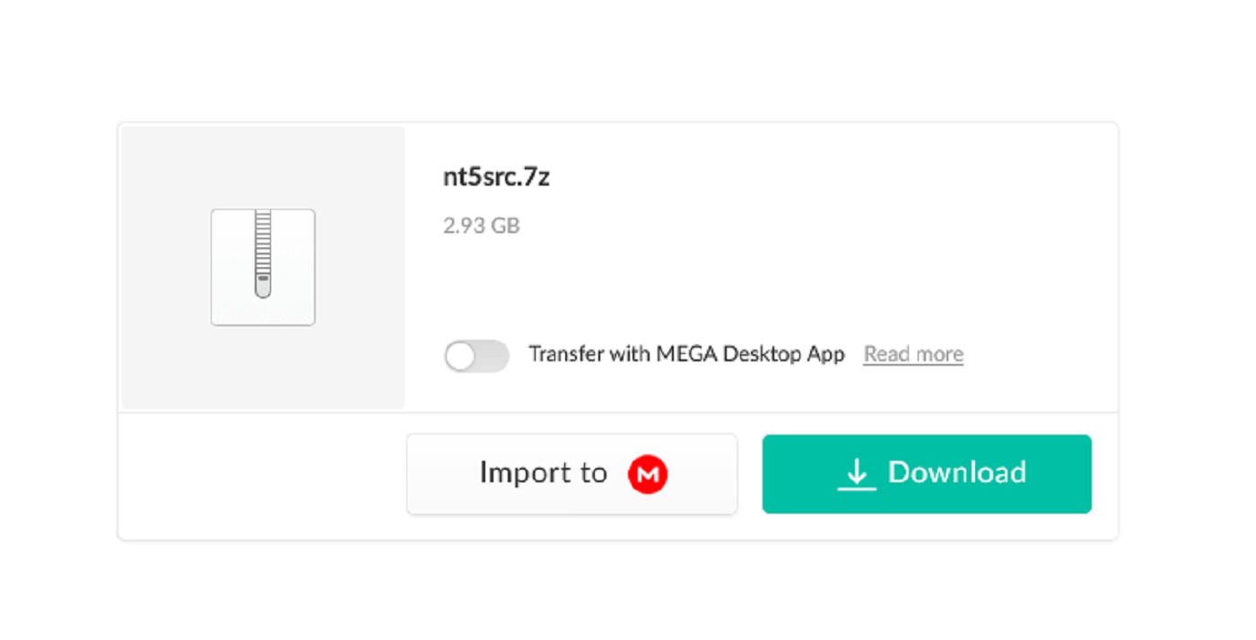Screen dimensions: 1256x640
Task: Click the grey track of the transfer switch
Action: coord(494,356)
